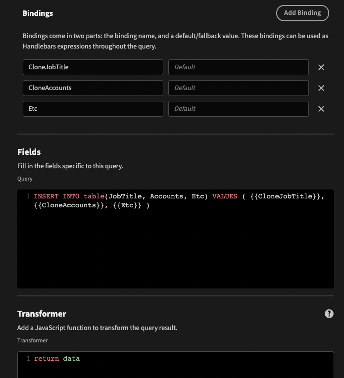
Task: Focus the SQL query editor
Action: 176,239
